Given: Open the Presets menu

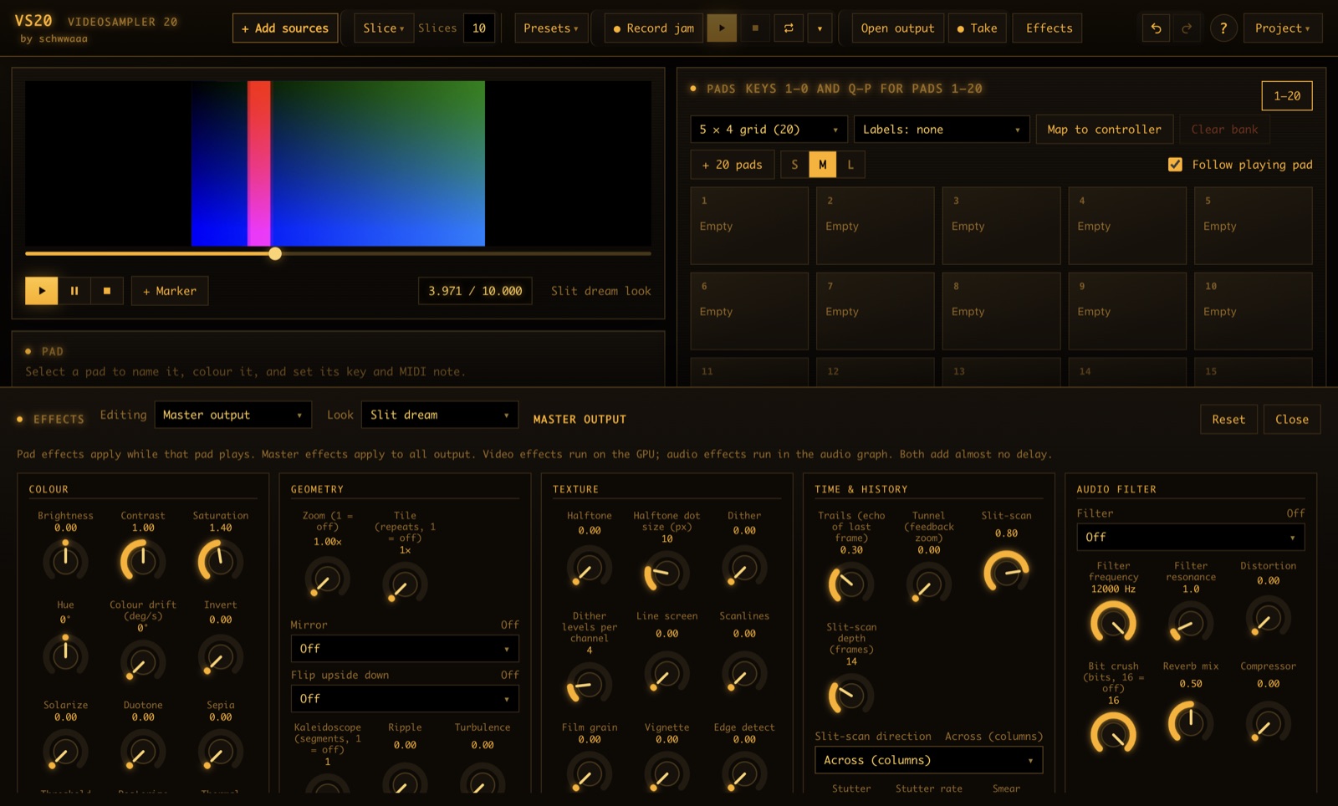Looking at the screenshot, I should point(551,28).
